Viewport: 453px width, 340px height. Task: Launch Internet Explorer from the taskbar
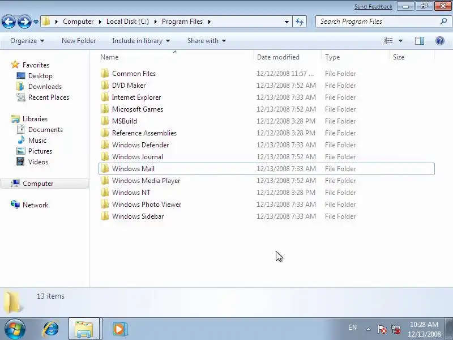tap(51, 329)
